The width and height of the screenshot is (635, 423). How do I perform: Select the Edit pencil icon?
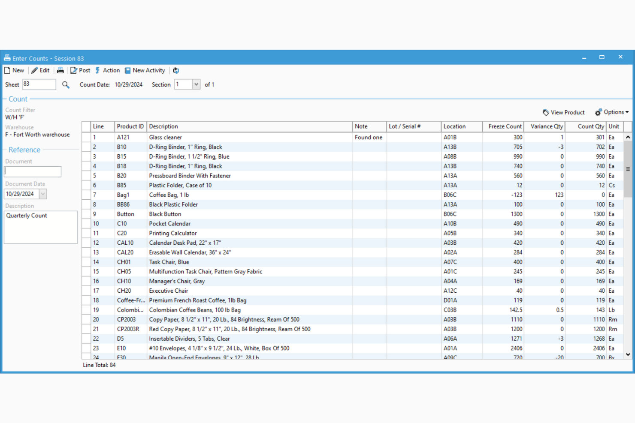34,70
